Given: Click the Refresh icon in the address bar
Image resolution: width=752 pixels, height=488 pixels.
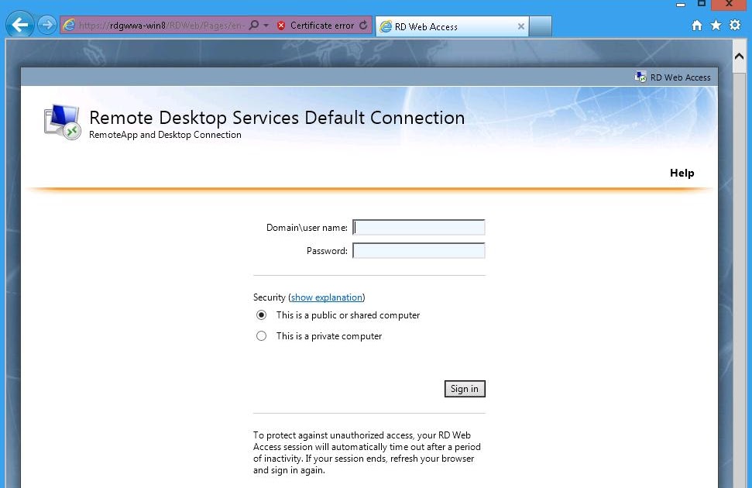Looking at the screenshot, I should click(x=363, y=25).
